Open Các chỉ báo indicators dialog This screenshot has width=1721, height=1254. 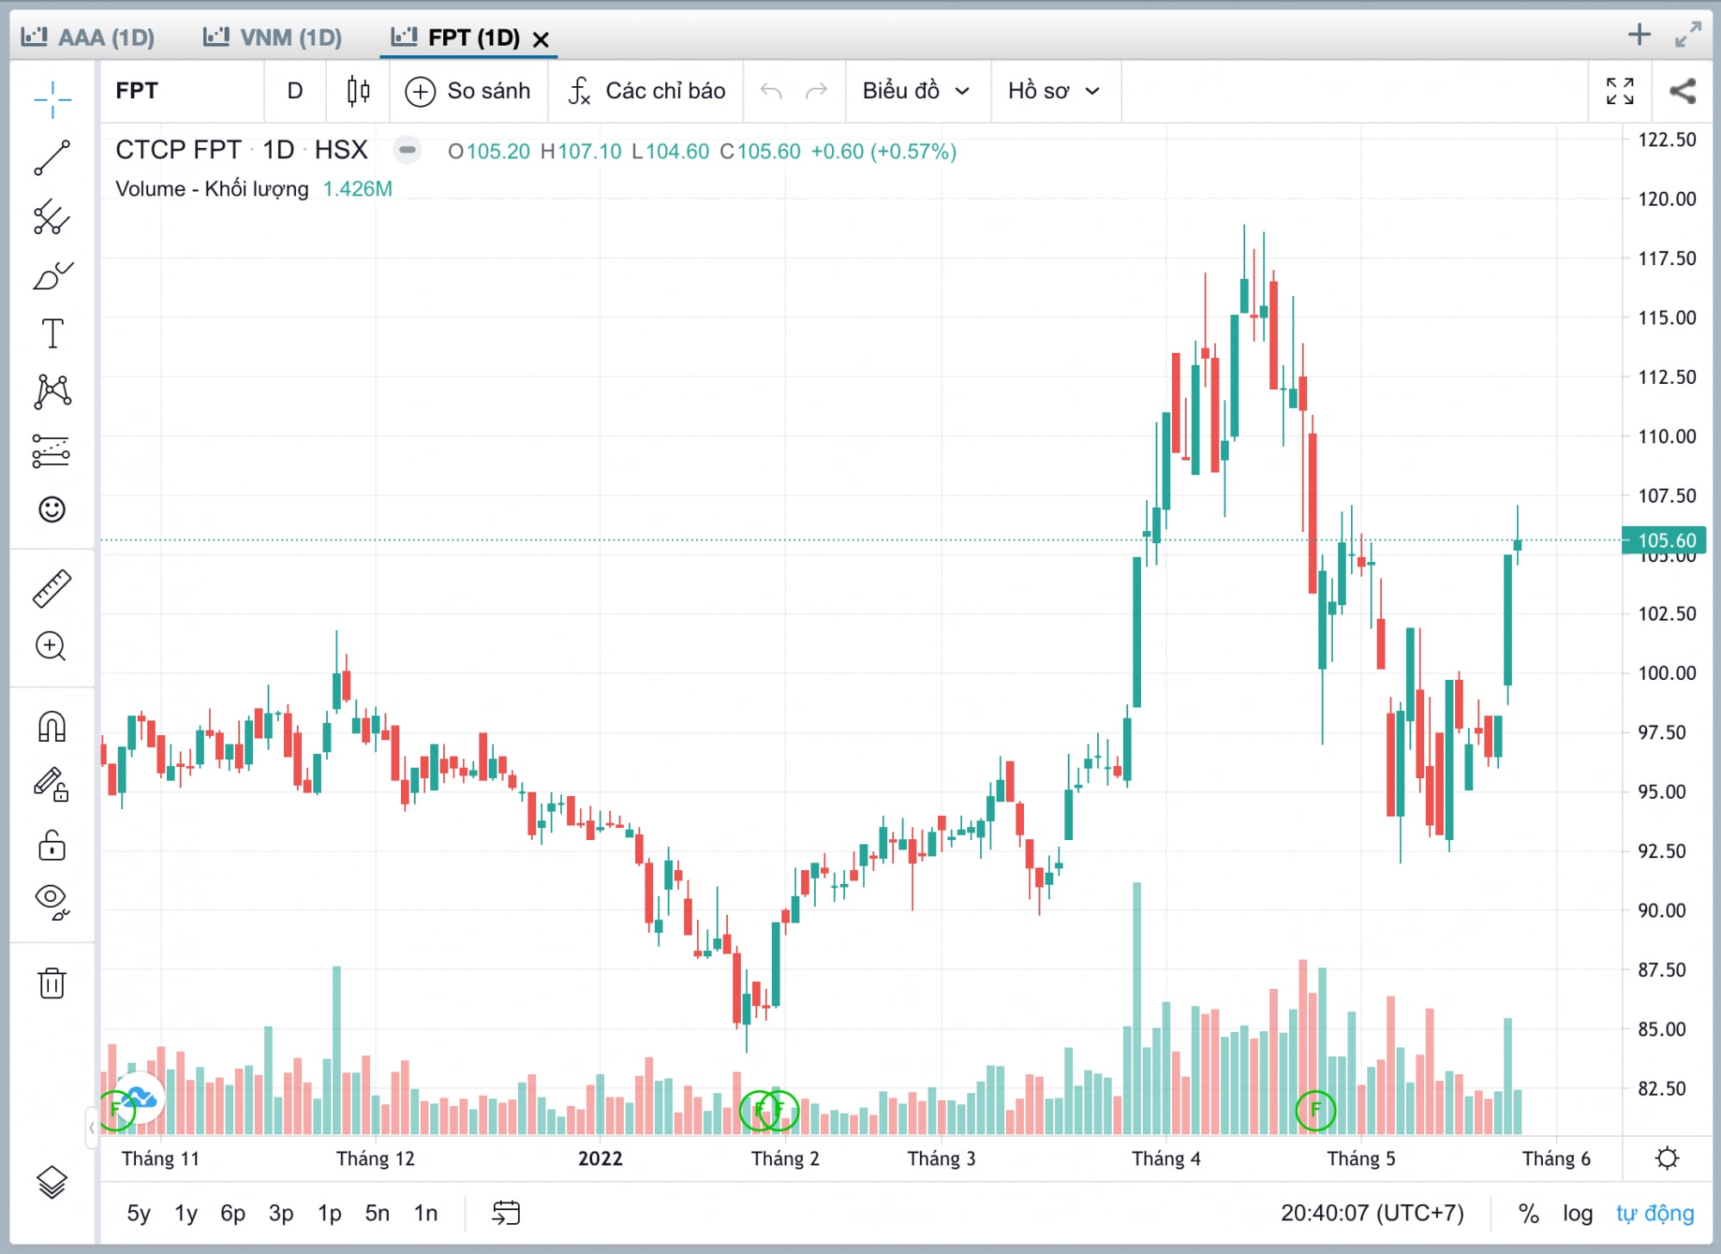coord(647,90)
